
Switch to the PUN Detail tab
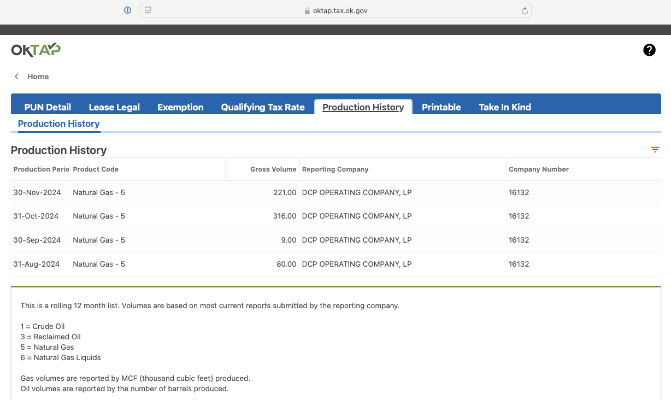click(48, 107)
